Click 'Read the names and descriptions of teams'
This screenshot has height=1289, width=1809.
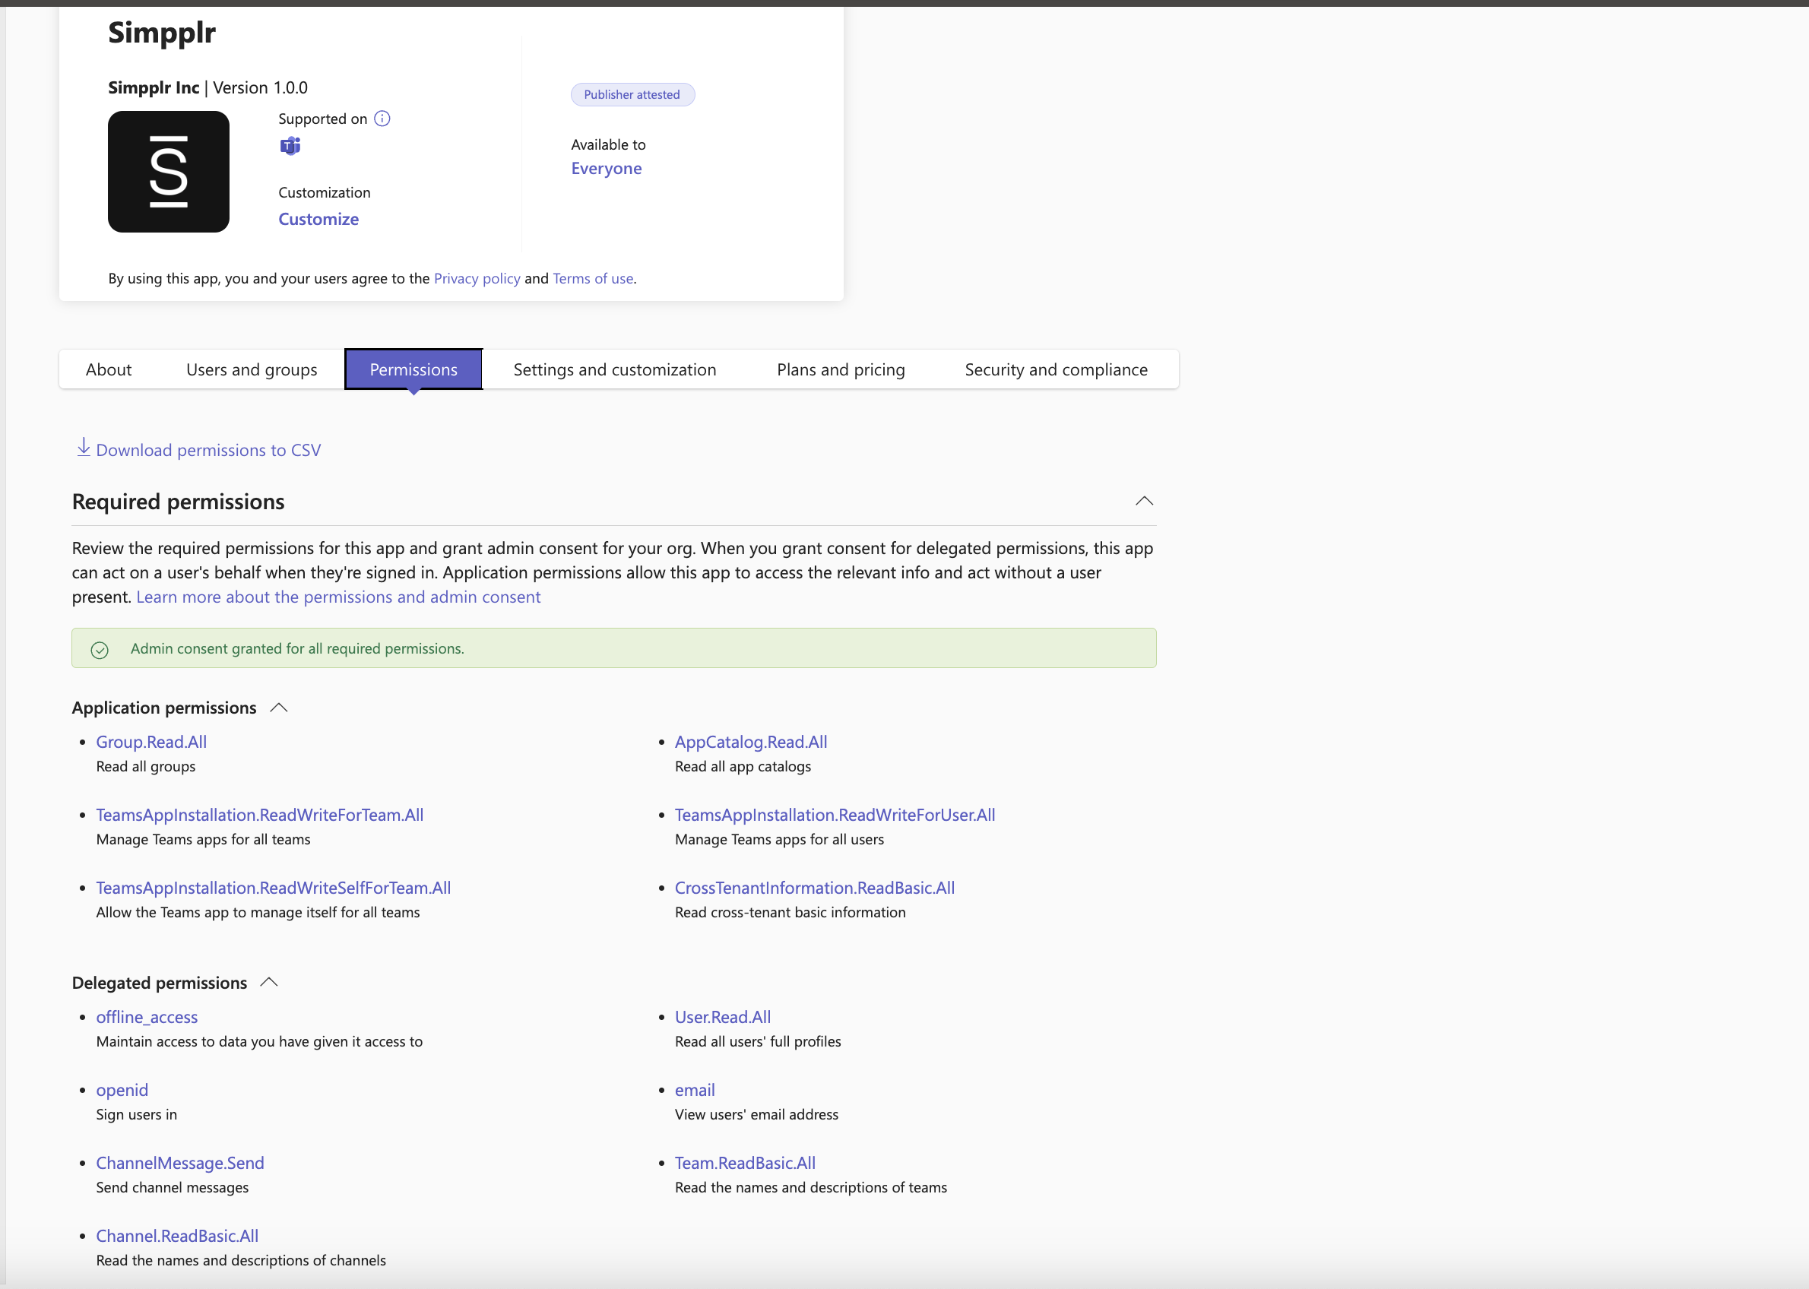click(x=810, y=1187)
